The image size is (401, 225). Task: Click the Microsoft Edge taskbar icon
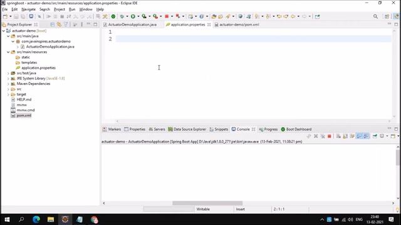(36, 219)
